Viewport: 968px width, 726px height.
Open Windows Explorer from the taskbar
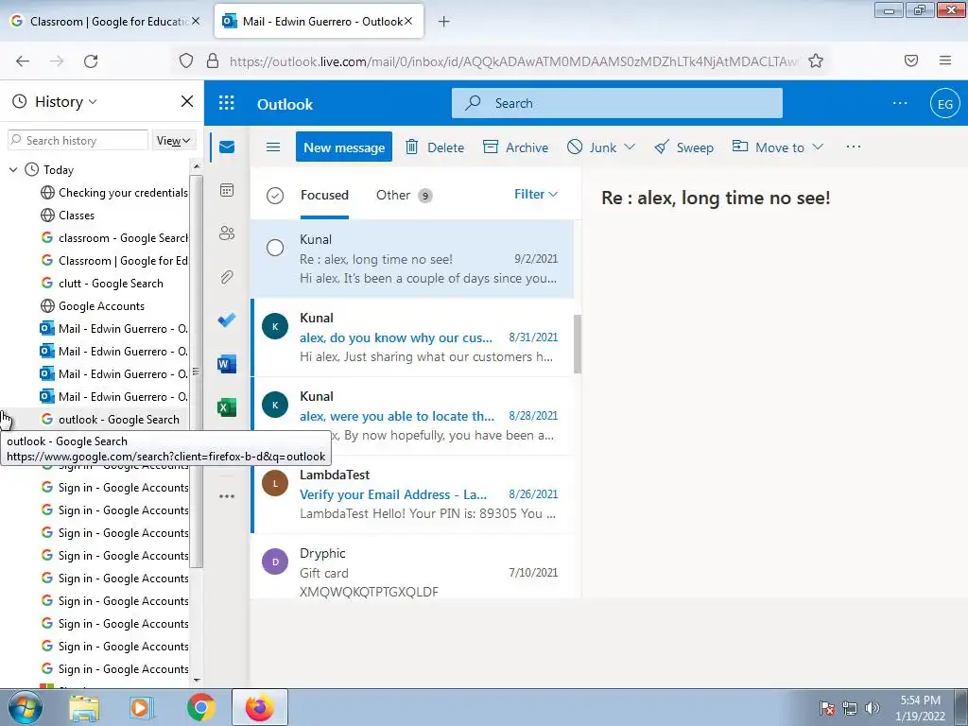84,707
